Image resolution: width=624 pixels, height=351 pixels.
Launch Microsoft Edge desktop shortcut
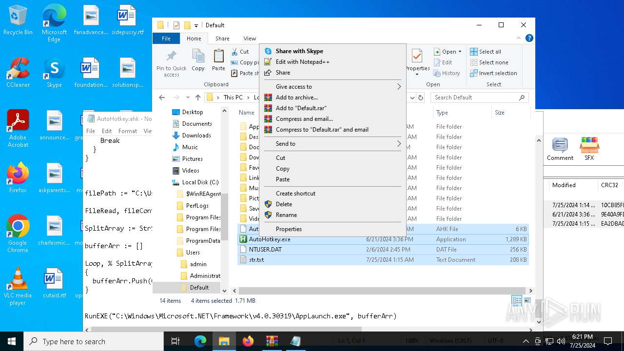54,23
